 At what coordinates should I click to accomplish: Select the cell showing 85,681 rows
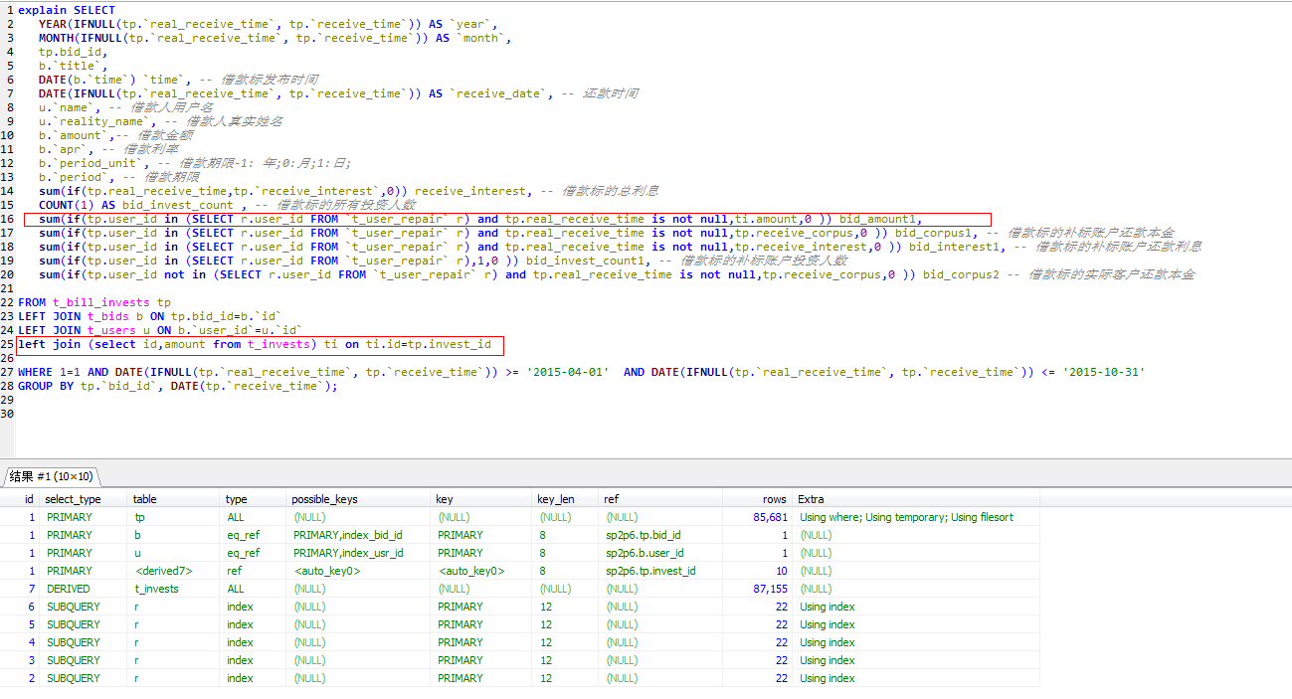point(769,517)
